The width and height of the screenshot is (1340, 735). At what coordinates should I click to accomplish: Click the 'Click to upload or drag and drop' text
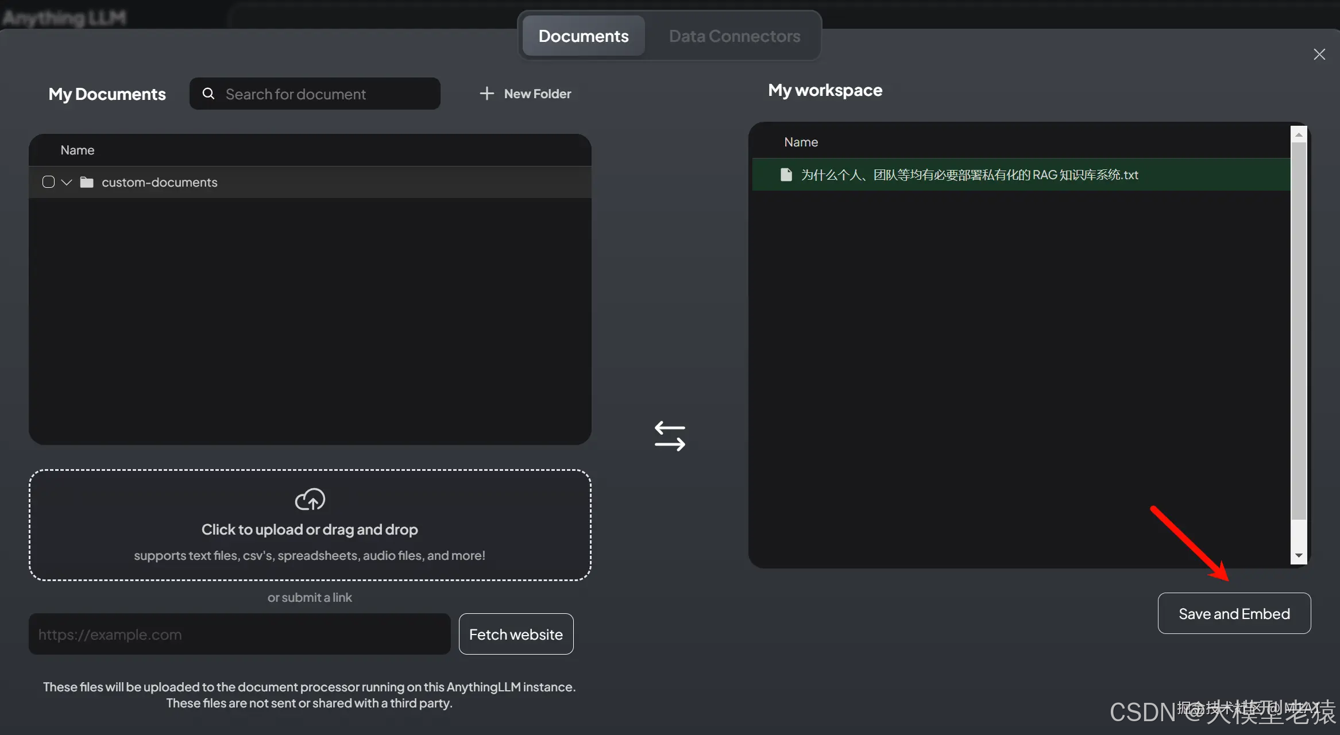(x=310, y=529)
